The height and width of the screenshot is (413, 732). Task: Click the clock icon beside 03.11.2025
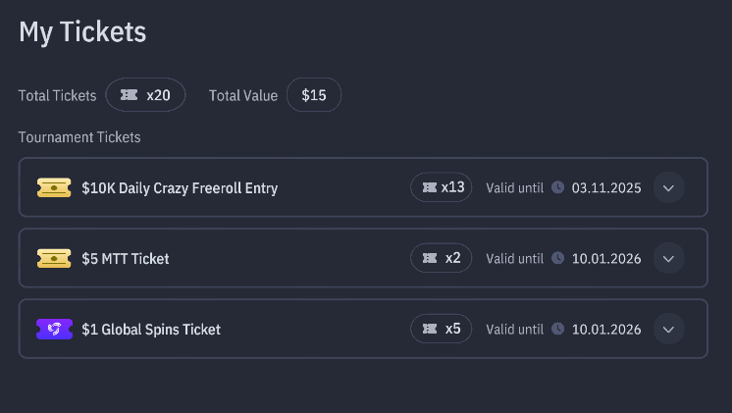tap(557, 187)
